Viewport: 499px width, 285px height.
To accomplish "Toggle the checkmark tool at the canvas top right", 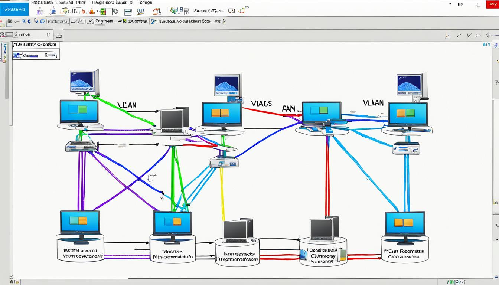I will click(469, 36).
